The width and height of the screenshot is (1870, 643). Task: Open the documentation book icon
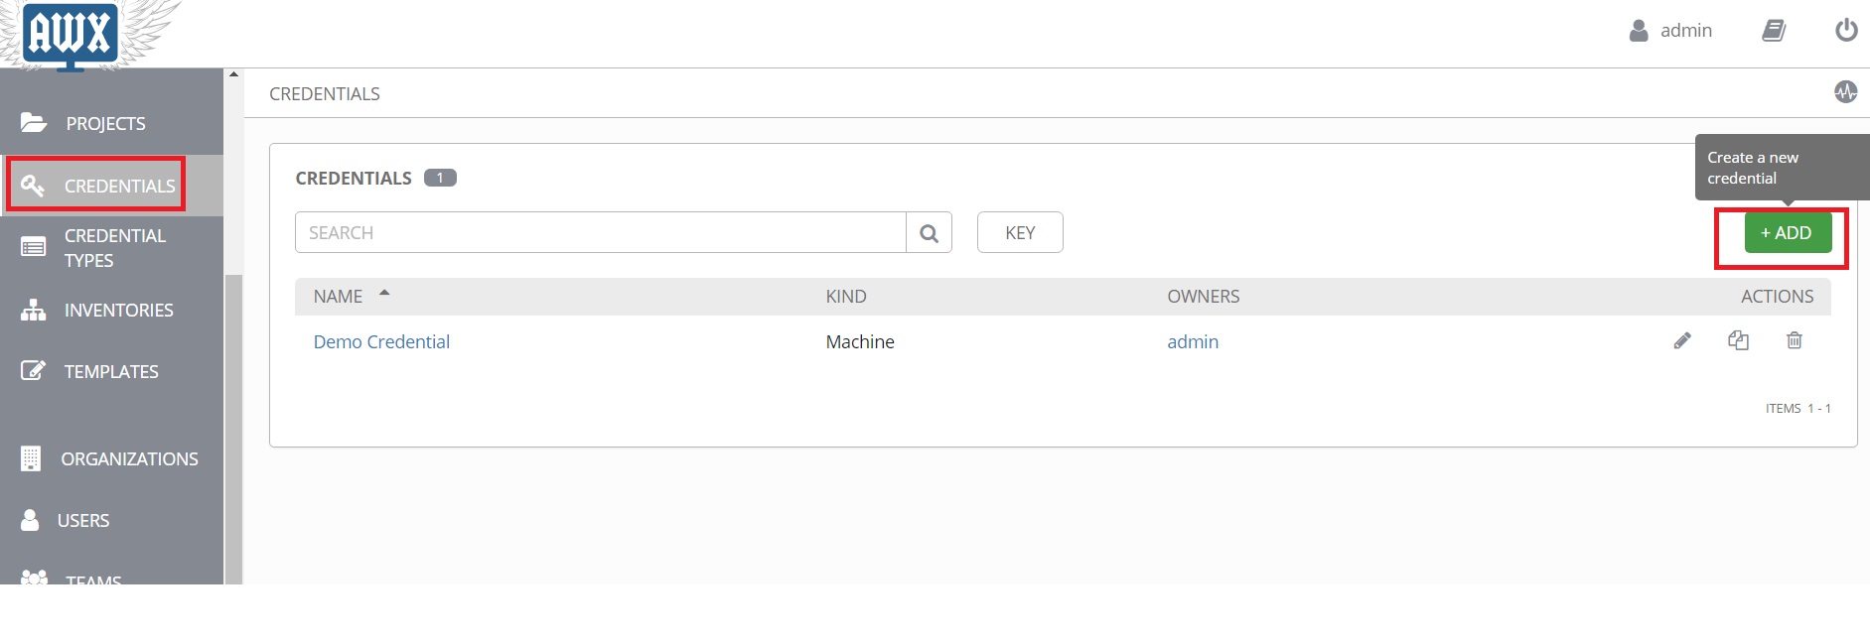(1774, 31)
